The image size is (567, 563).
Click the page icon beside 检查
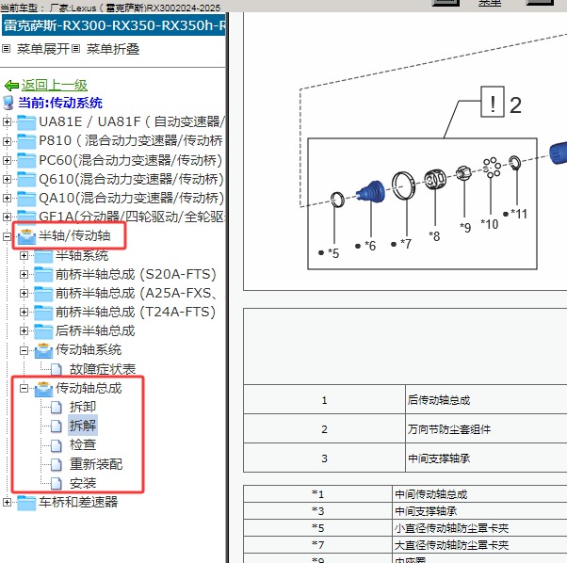[57, 445]
